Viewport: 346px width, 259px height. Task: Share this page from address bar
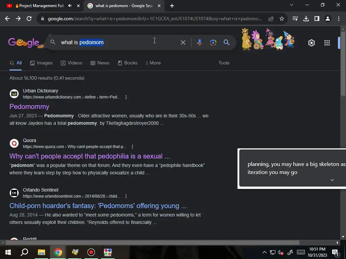click(271, 19)
